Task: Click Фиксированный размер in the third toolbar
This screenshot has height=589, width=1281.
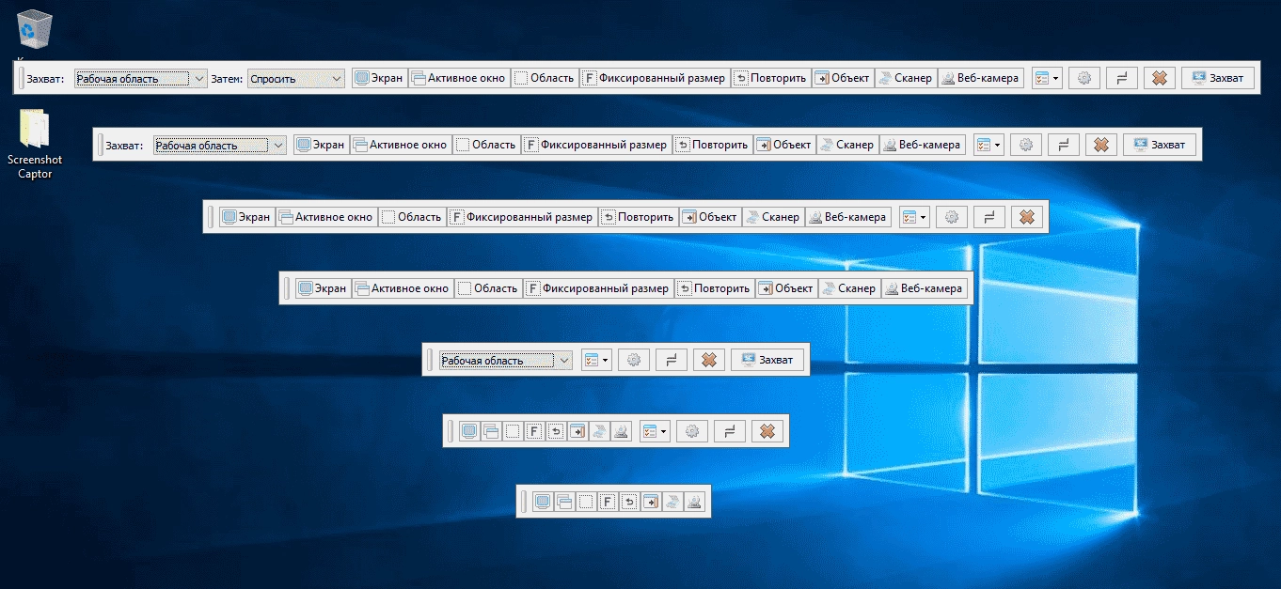Action: tap(522, 217)
